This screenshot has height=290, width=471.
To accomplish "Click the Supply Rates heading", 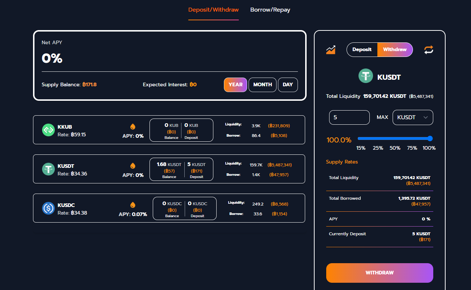I will (x=342, y=162).
